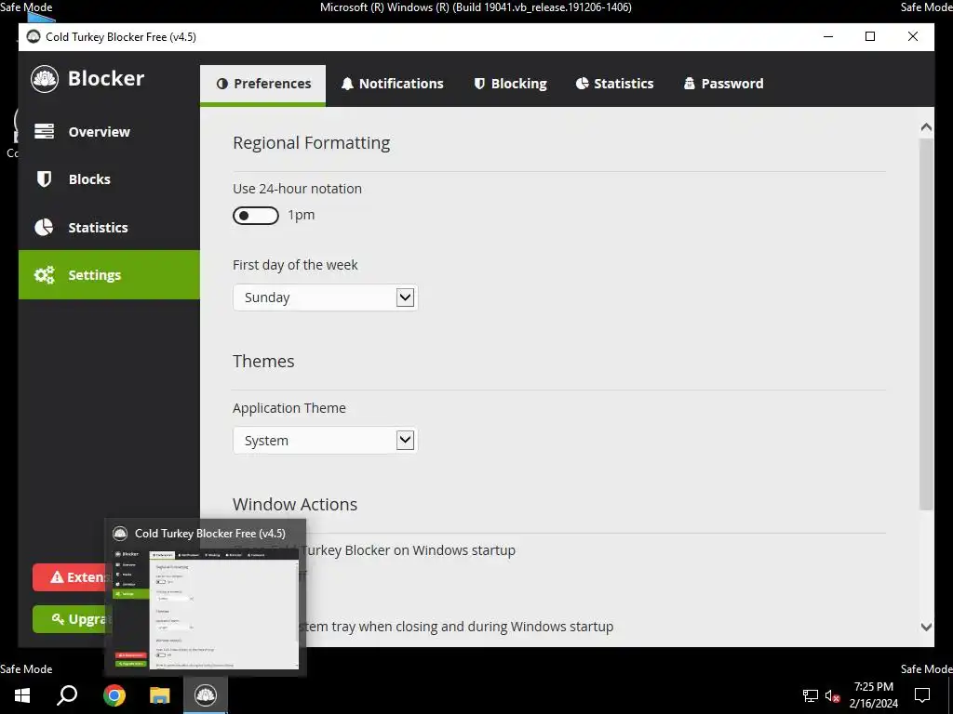Toggle Use 24-hour notation switch
Image resolution: width=953 pixels, height=714 pixels.
click(x=256, y=216)
